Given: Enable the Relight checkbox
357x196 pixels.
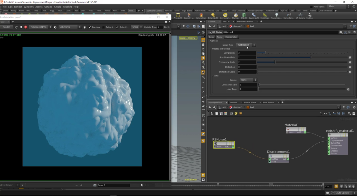Looking at the screenshot, I should click(x=103, y=27).
